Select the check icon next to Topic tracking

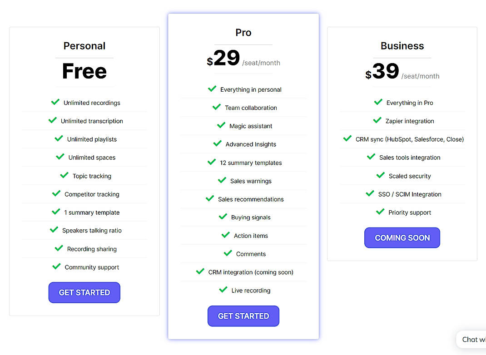(65, 175)
